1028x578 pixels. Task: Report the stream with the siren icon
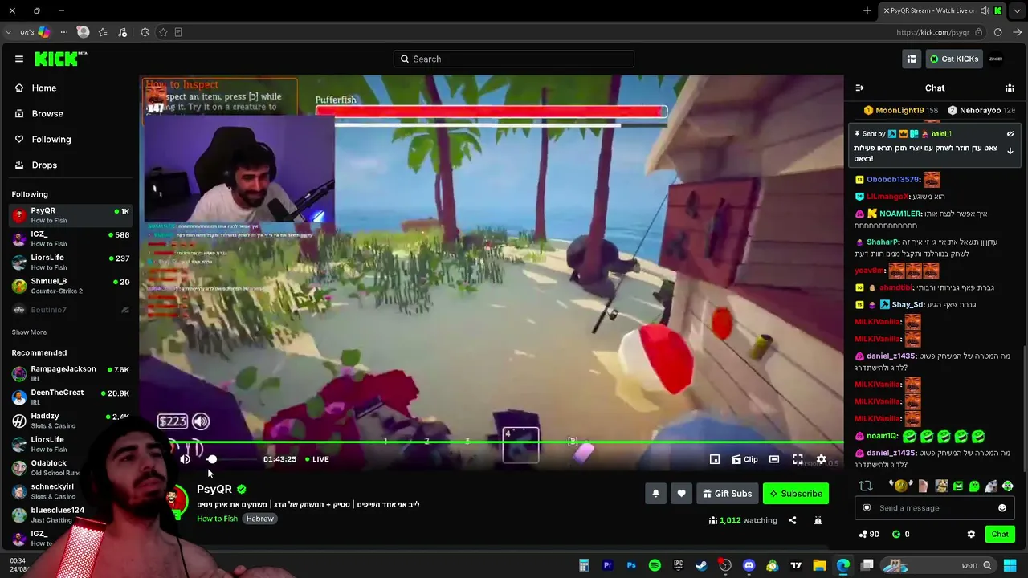pyautogui.click(x=818, y=520)
